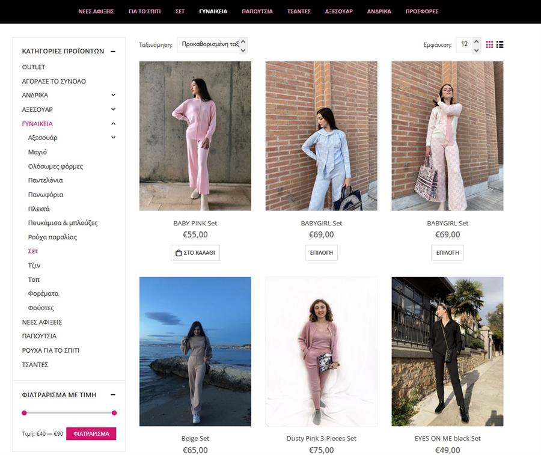Open ΣΕΤ in top navigation
This screenshot has height=455, width=541.
pyautogui.click(x=180, y=11)
